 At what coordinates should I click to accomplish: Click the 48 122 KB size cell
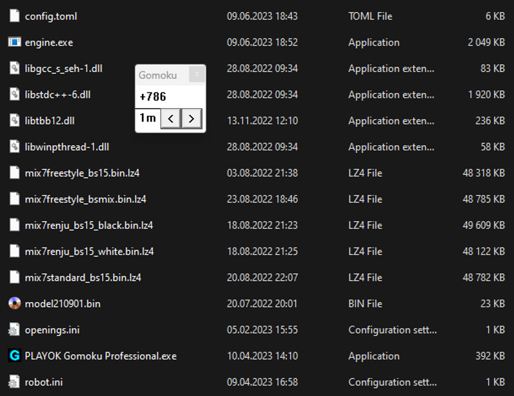point(484,251)
